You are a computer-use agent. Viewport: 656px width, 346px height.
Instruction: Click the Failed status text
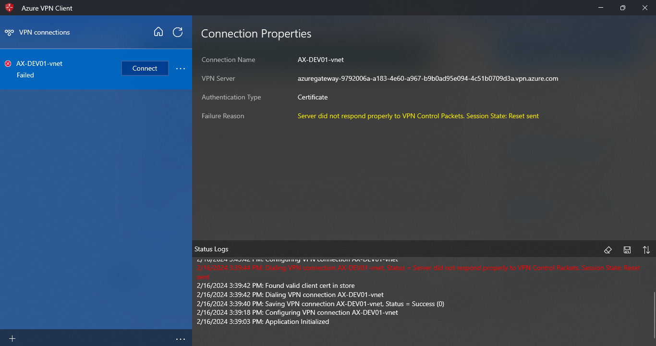tap(25, 75)
